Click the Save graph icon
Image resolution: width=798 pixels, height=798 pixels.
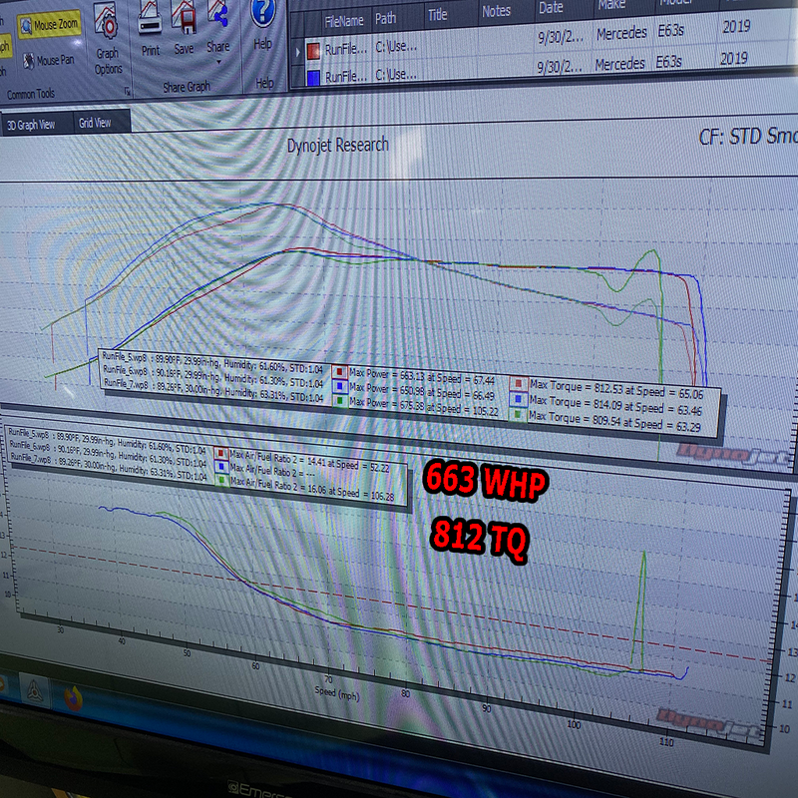(184, 28)
